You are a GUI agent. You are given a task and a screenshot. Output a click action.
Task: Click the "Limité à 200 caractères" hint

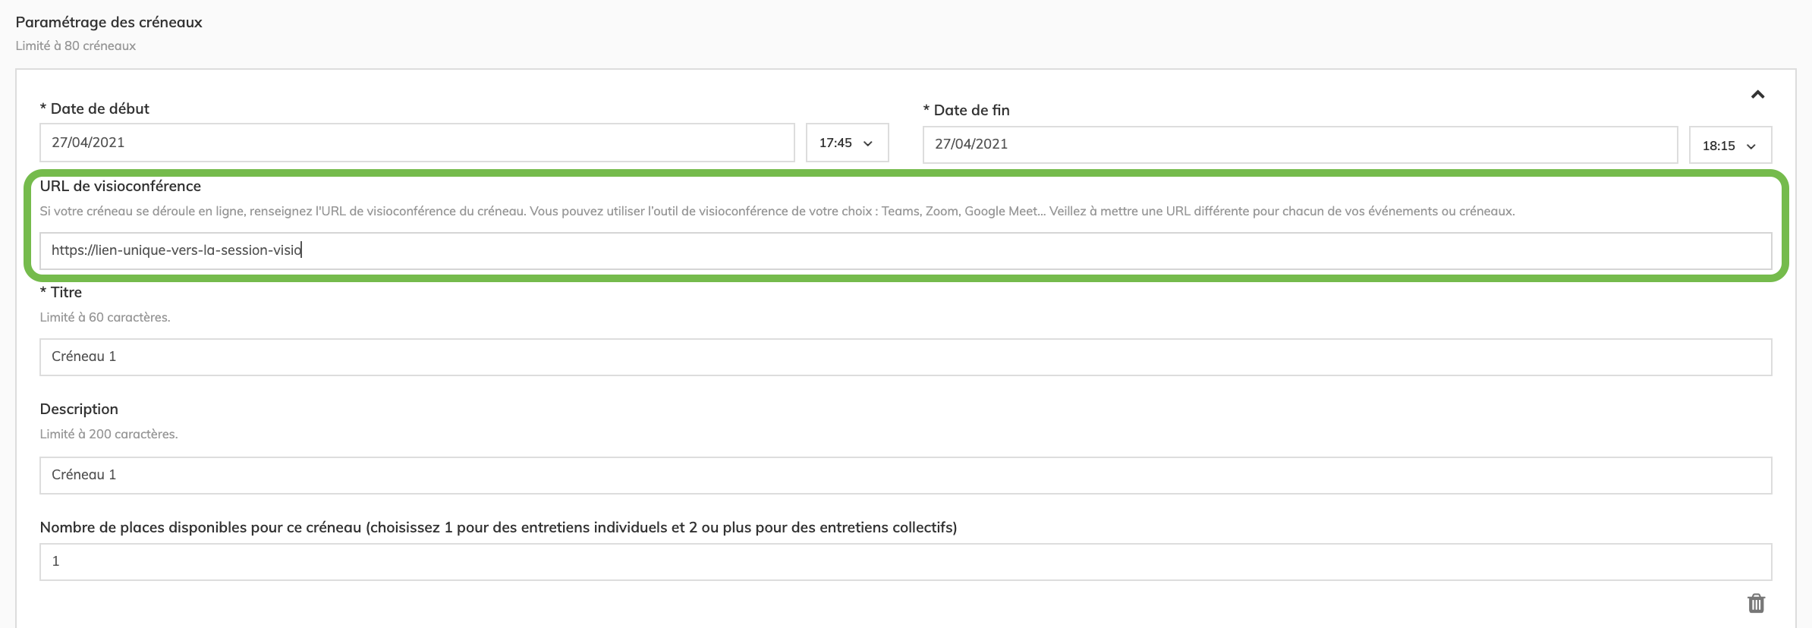(109, 434)
